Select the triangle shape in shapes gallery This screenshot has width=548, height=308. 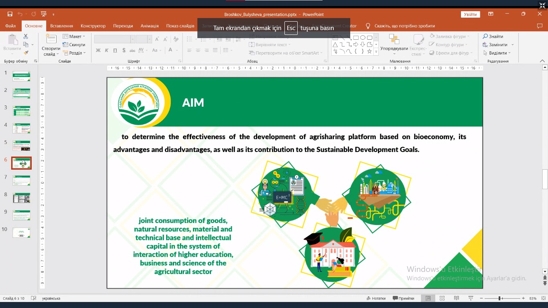335,45
